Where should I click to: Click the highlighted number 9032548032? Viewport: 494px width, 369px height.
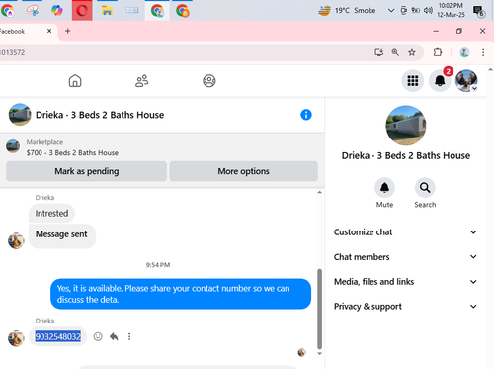(x=58, y=336)
